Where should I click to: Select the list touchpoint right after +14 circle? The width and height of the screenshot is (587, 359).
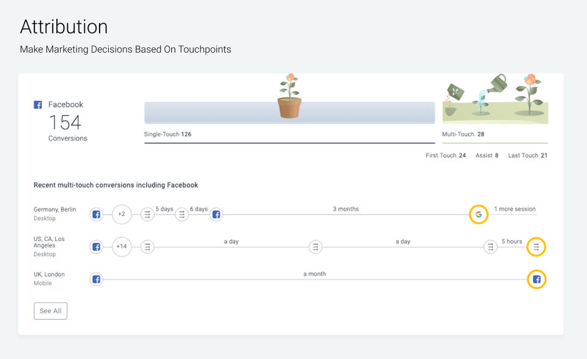pos(147,247)
